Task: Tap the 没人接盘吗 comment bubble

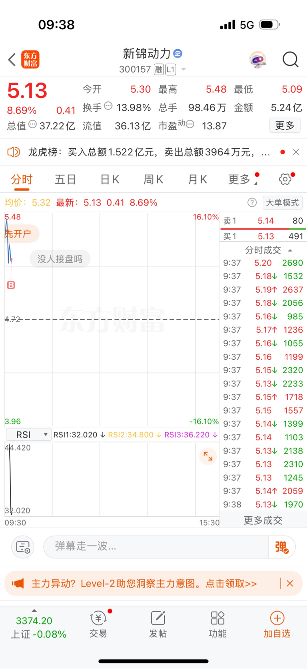Action: point(60,259)
